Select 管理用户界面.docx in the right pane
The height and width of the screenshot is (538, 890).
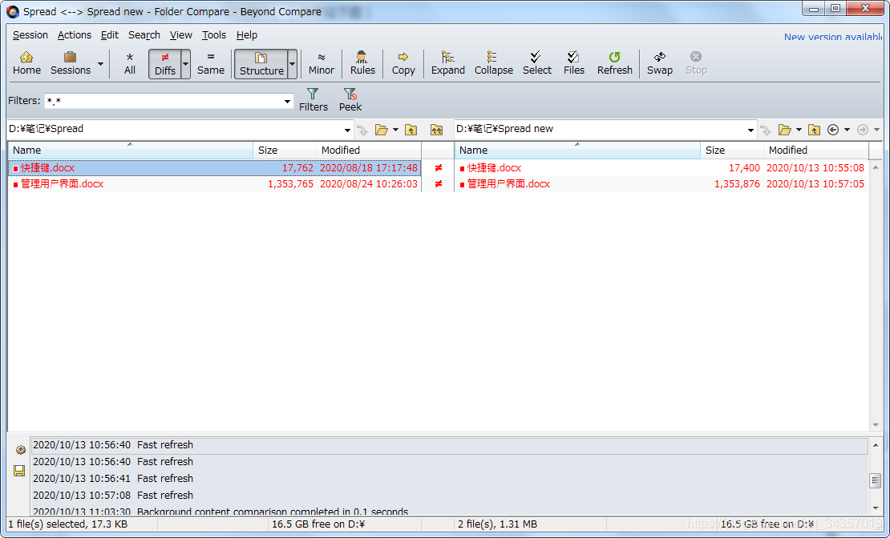661,183
